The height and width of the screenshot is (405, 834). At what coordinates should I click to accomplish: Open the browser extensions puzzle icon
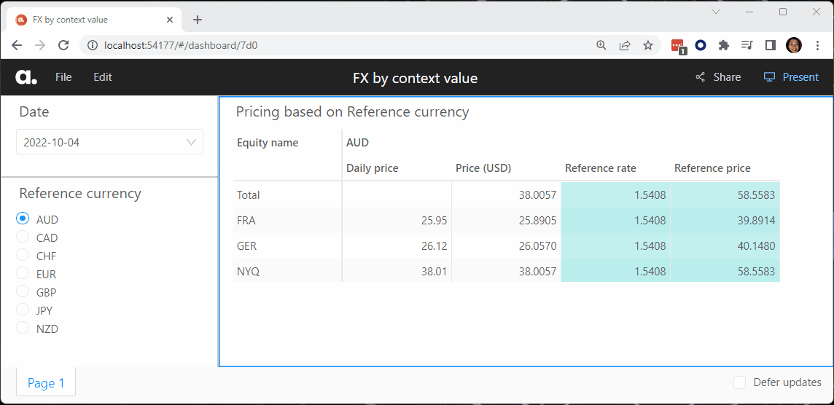tap(723, 45)
